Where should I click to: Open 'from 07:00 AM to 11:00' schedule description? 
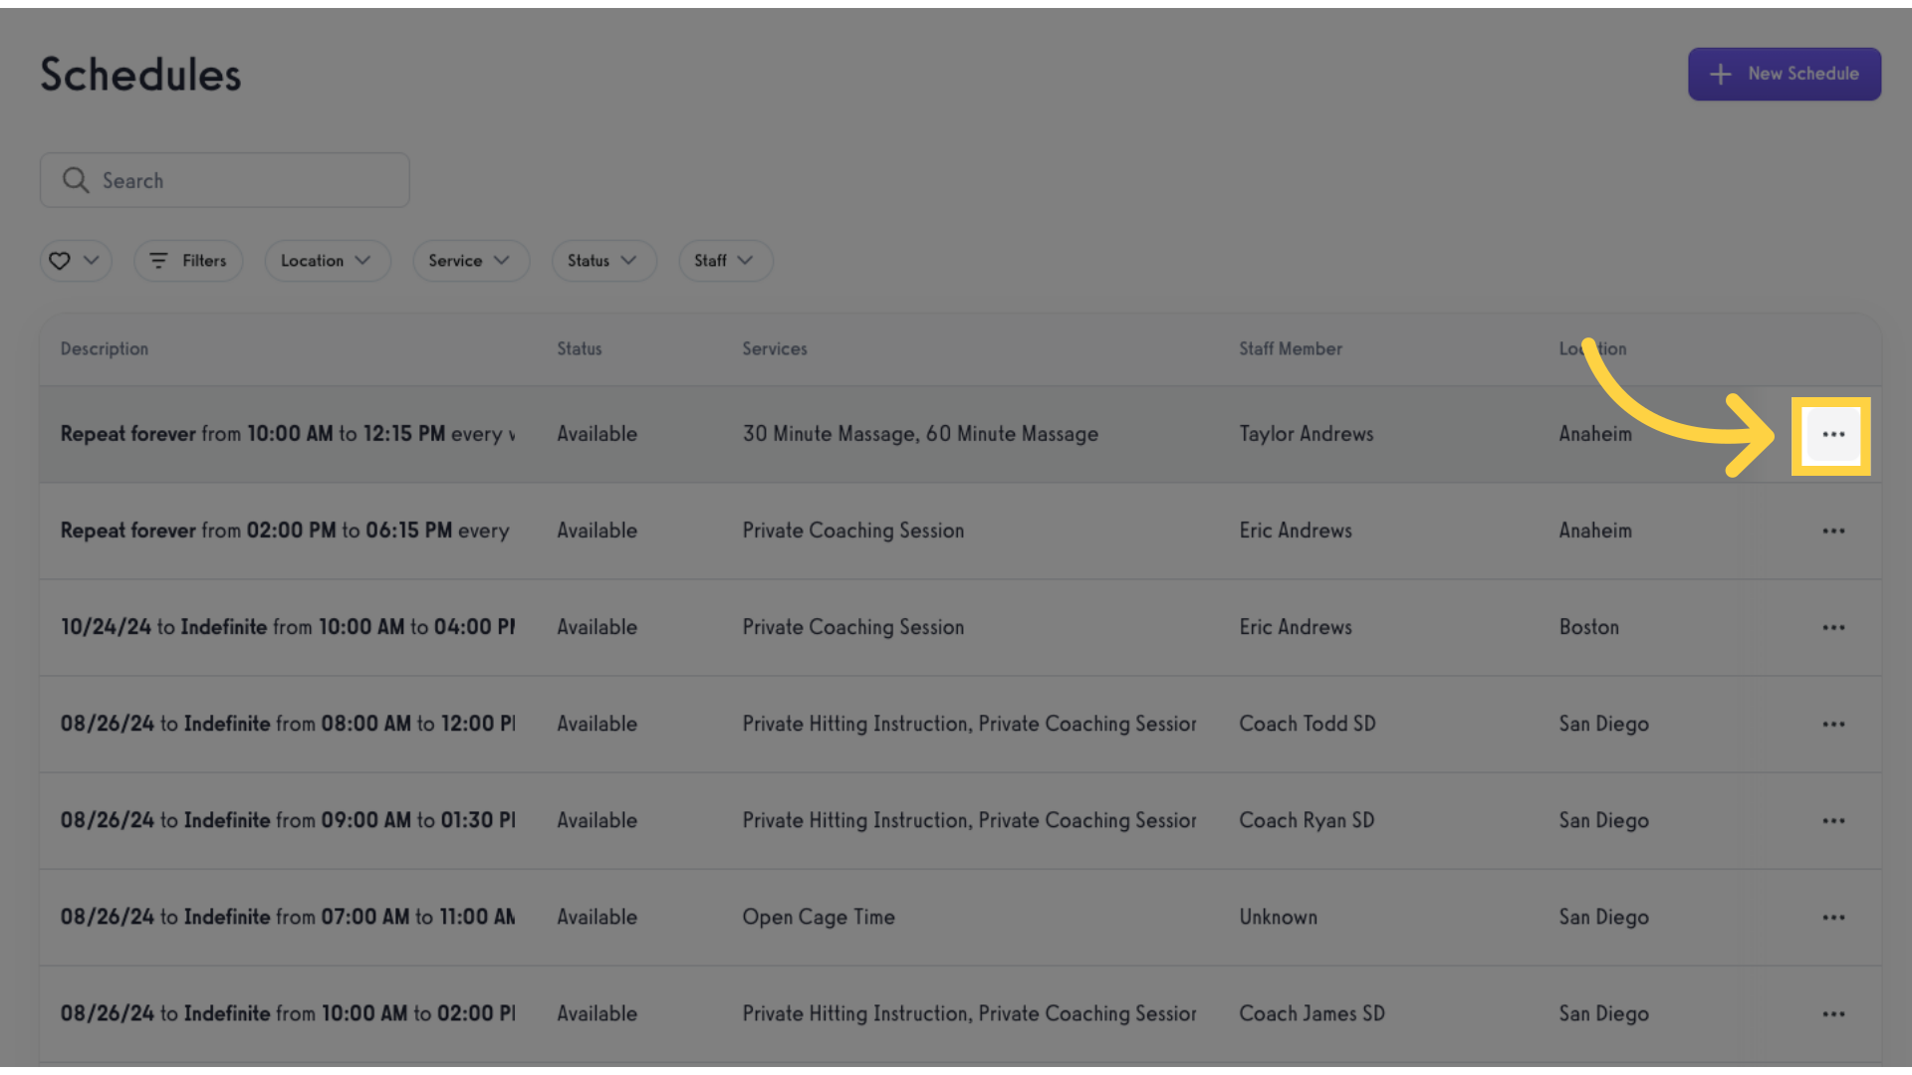coord(288,917)
